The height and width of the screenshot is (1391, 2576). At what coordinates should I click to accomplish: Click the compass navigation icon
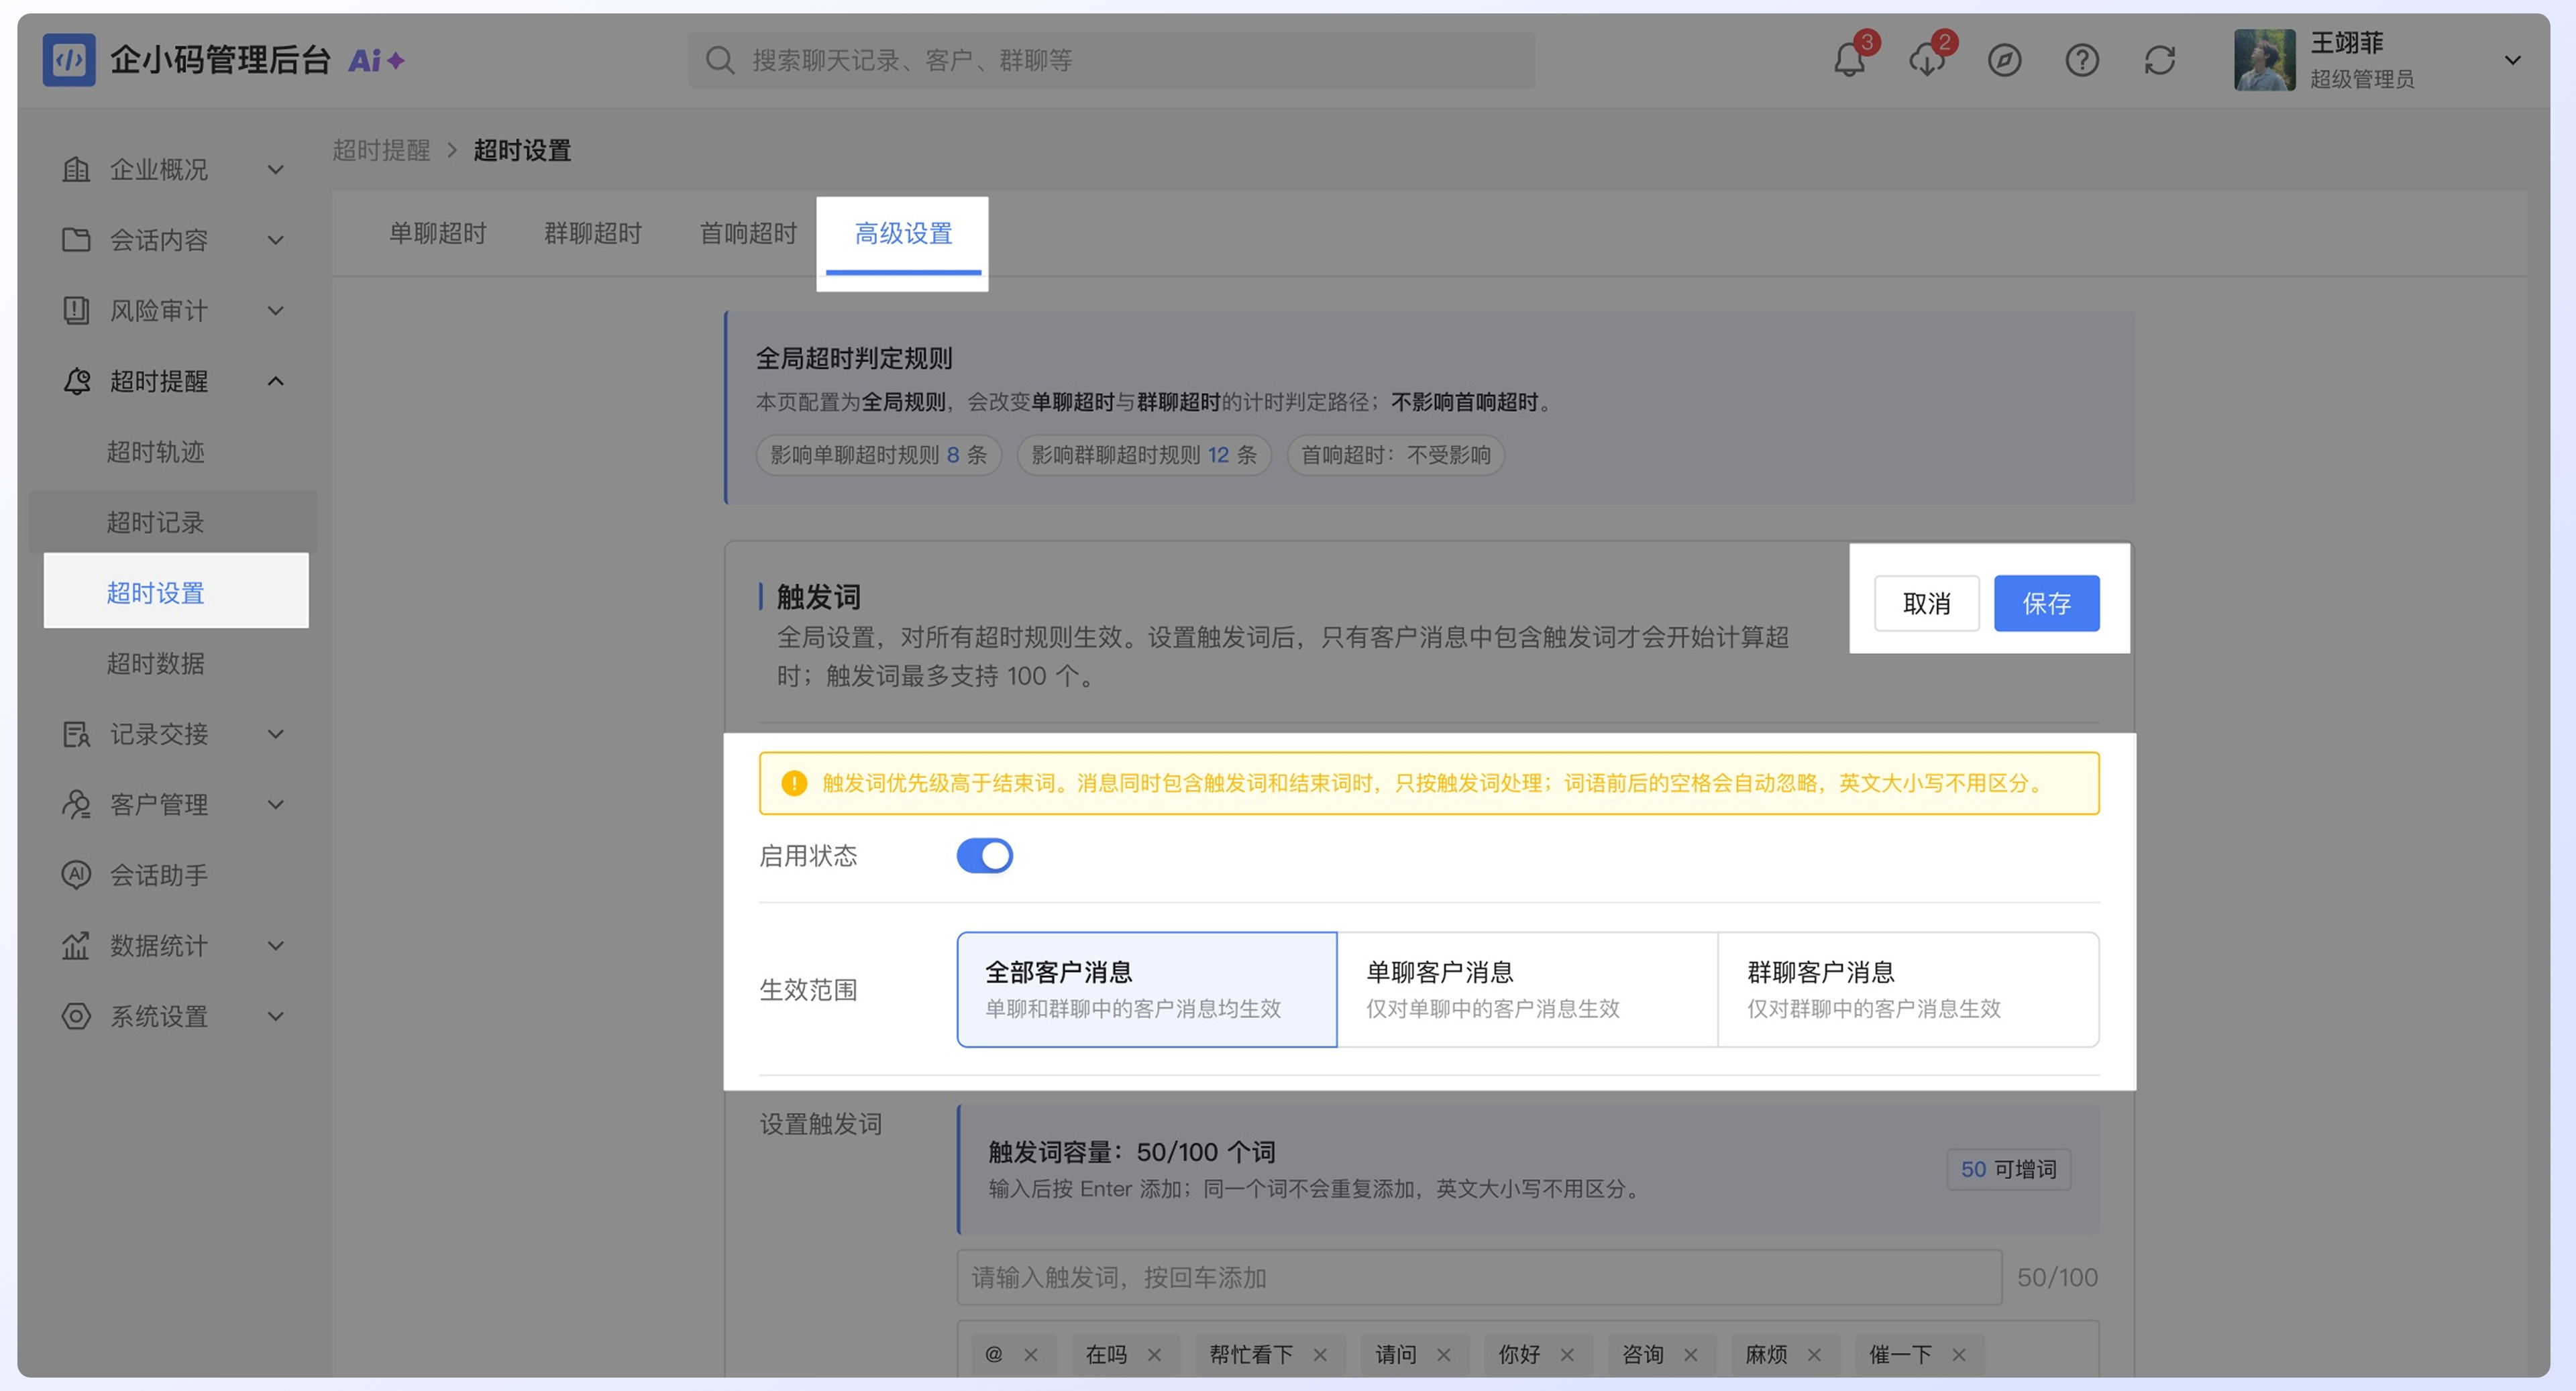(2004, 60)
